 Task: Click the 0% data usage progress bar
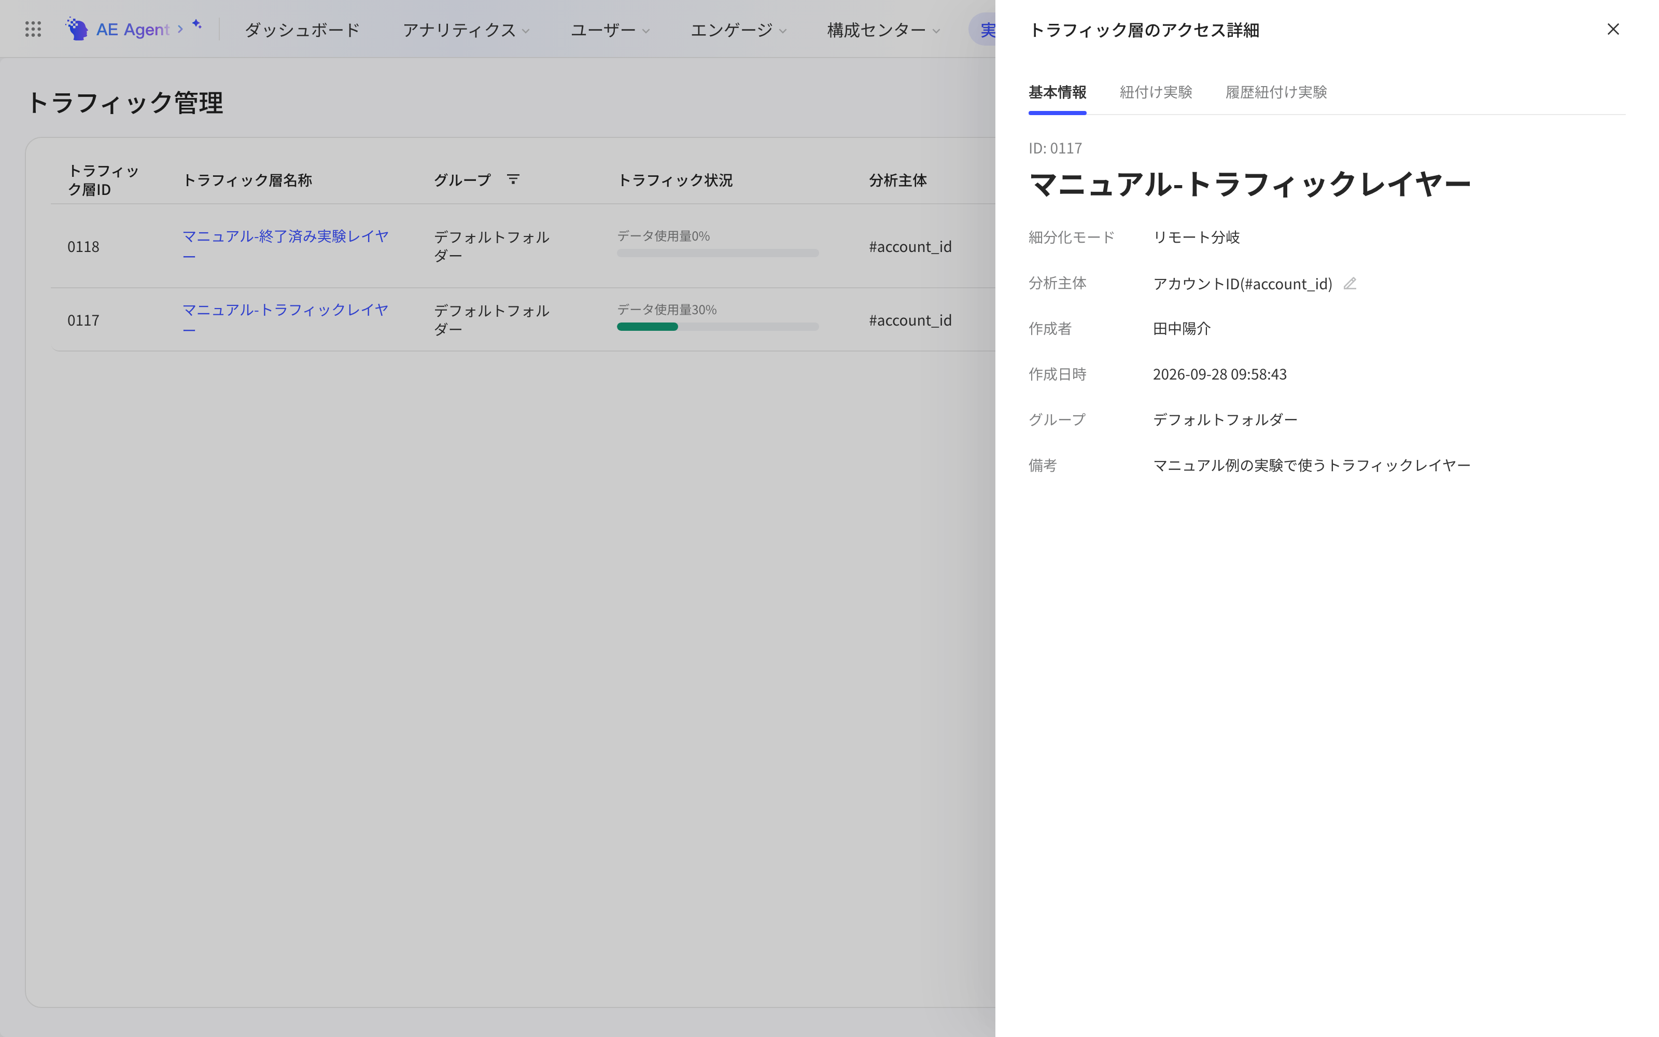(x=718, y=253)
